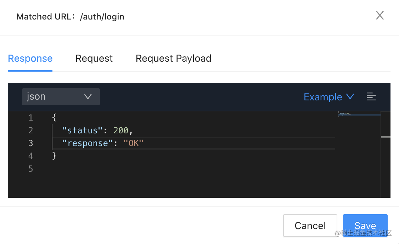Click the "status" key in editor
Screen dimensions: 399x244
[82, 131]
